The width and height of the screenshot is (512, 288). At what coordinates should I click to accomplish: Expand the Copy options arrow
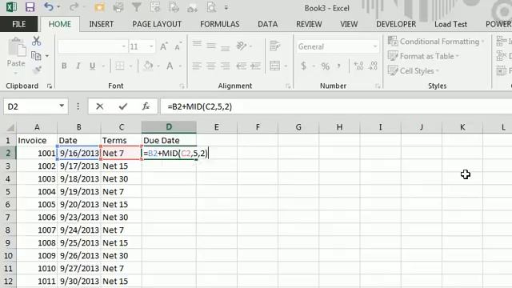47,56
